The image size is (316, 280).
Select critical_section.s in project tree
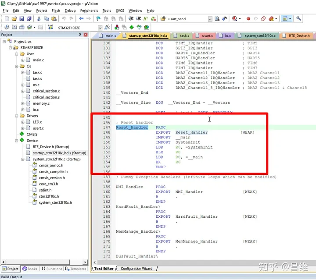(x=46, y=97)
